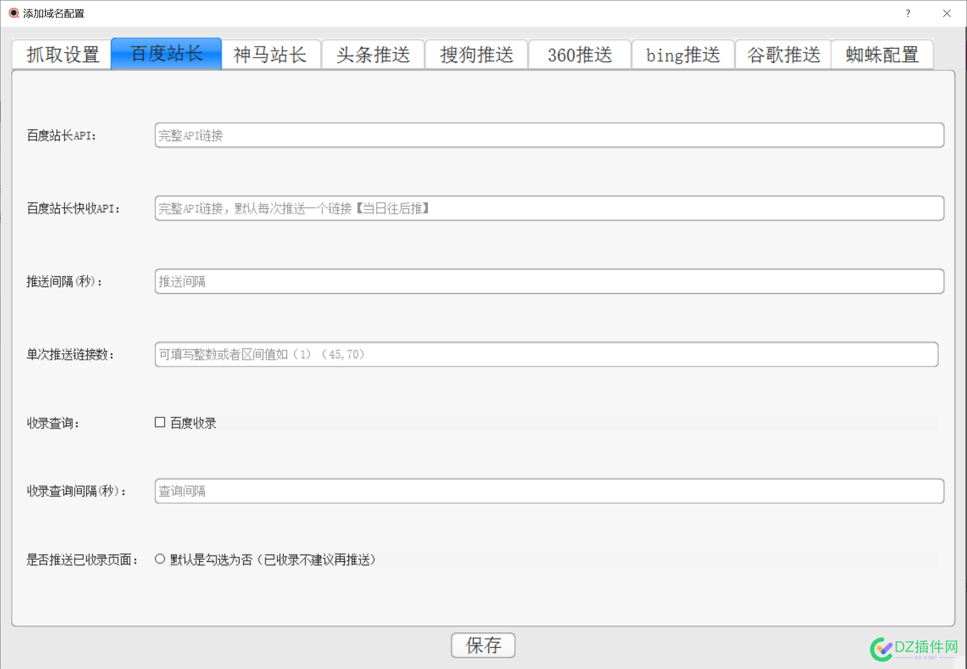Focus the 单次推送链接数 input field
This screenshot has width=967, height=669.
pos(546,354)
